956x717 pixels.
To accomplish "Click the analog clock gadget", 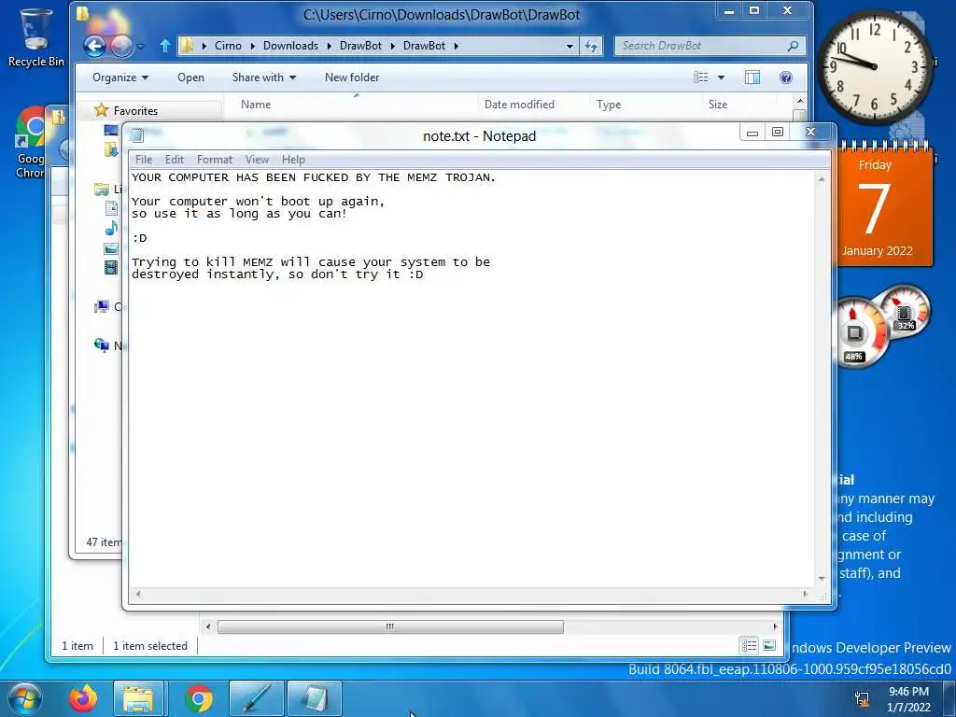I will [x=874, y=66].
